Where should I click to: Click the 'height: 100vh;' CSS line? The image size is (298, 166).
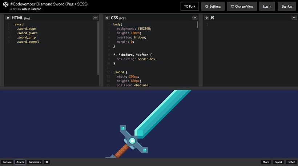coord(129,33)
